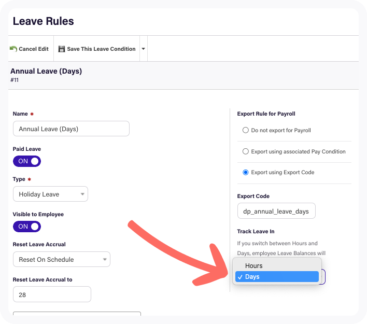This screenshot has height=324, width=367.
Task: Click the Reset Leave Accrual to field
Action: coord(52,294)
